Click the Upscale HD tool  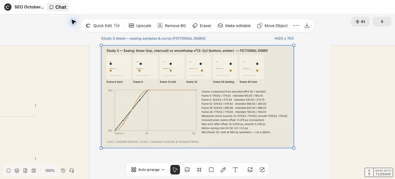pos(140,26)
